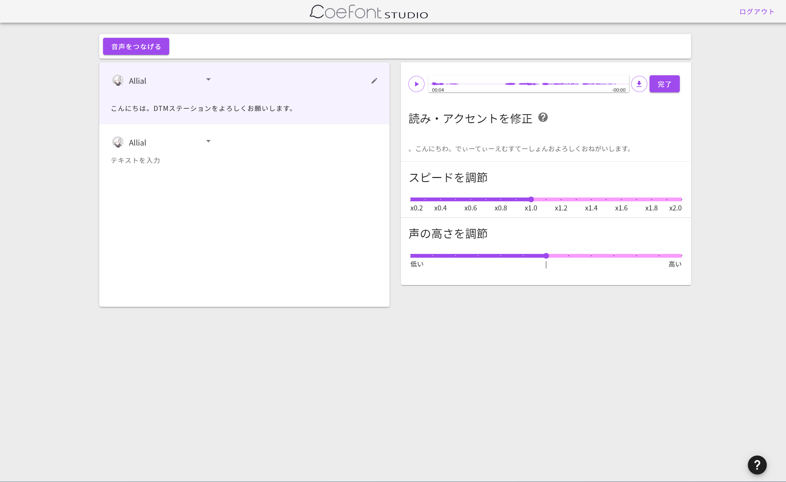The width and height of the screenshot is (786, 482).
Task: Open help icon beside 読み・アクセントを修正
Action: (543, 117)
